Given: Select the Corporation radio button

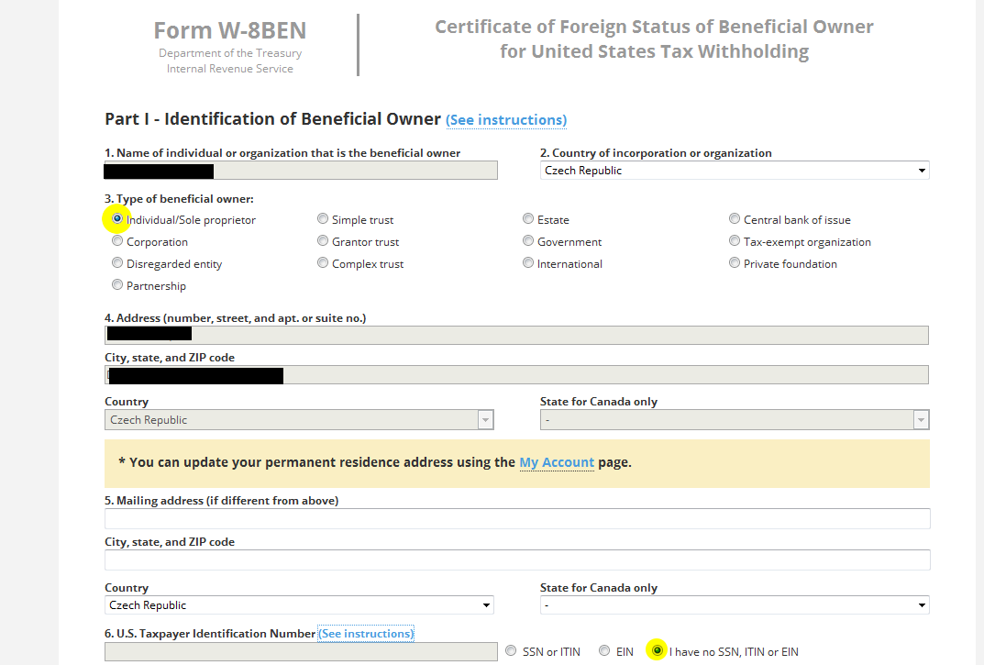Looking at the screenshot, I should (x=117, y=241).
